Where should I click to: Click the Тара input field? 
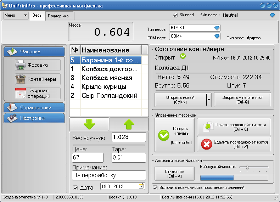129,158
